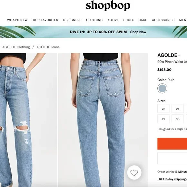The image size is (187, 187).
Task: Select size 24
Action: [x=178, y=109]
